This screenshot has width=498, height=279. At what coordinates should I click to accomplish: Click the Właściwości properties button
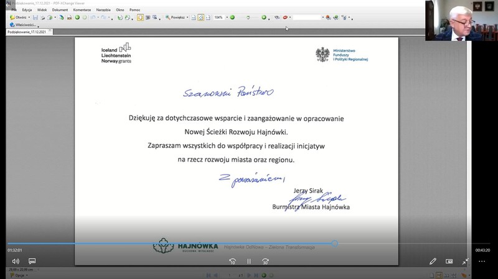pyautogui.click(x=23, y=24)
